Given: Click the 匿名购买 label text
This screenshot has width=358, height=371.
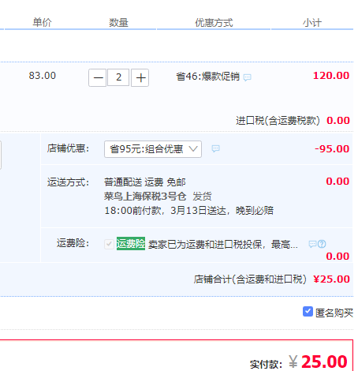Looking at the screenshot, I should [x=334, y=313].
